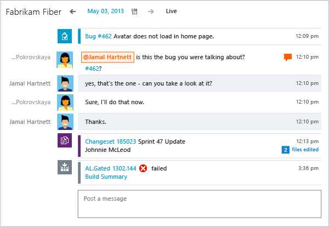Screen dimensions: 329x227
Task: Open the #462 reference in chat message
Action: pos(93,69)
